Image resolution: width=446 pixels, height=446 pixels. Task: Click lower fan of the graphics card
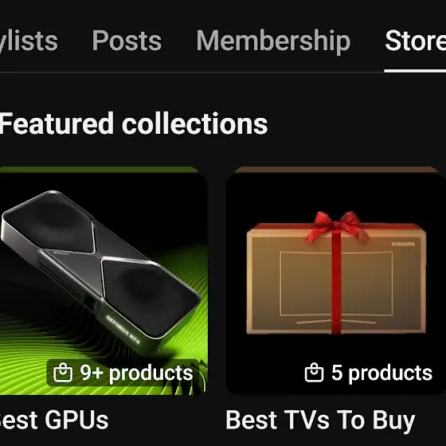(150, 295)
